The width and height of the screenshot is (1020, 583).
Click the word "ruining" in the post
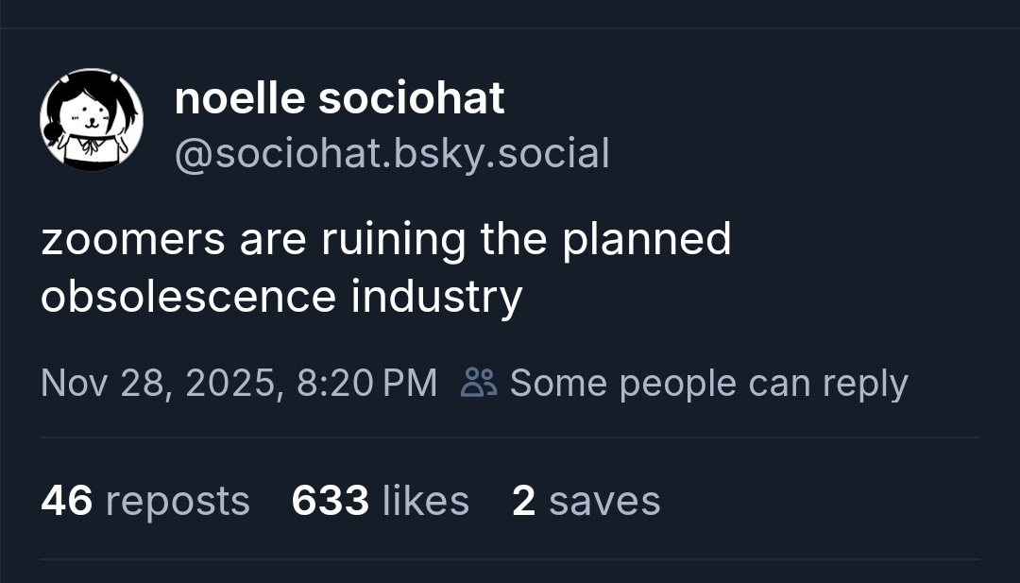click(393, 239)
